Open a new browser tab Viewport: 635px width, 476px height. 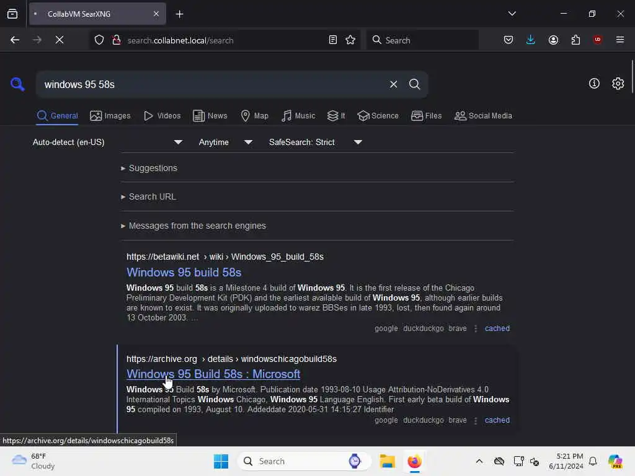(180, 14)
